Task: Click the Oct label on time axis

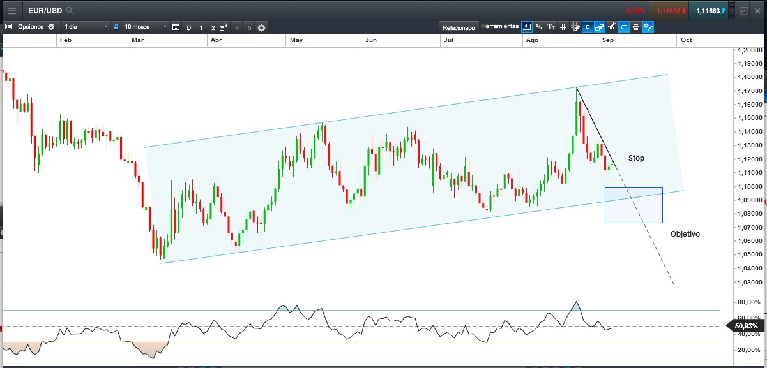Action: pyautogui.click(x=686, y=40)
